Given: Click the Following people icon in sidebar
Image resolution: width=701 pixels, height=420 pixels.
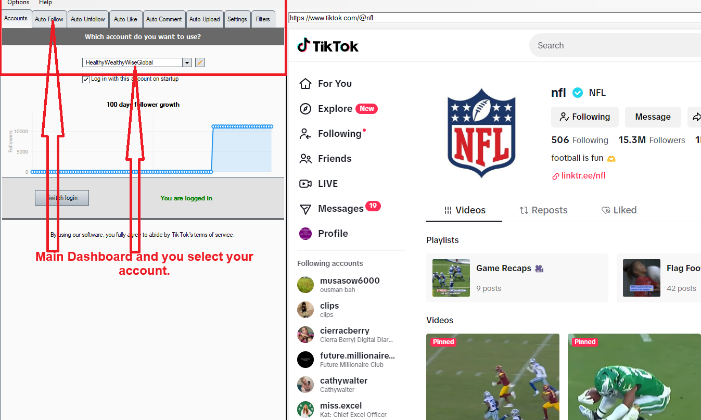Looking at the screenshot, I should 305,134.
